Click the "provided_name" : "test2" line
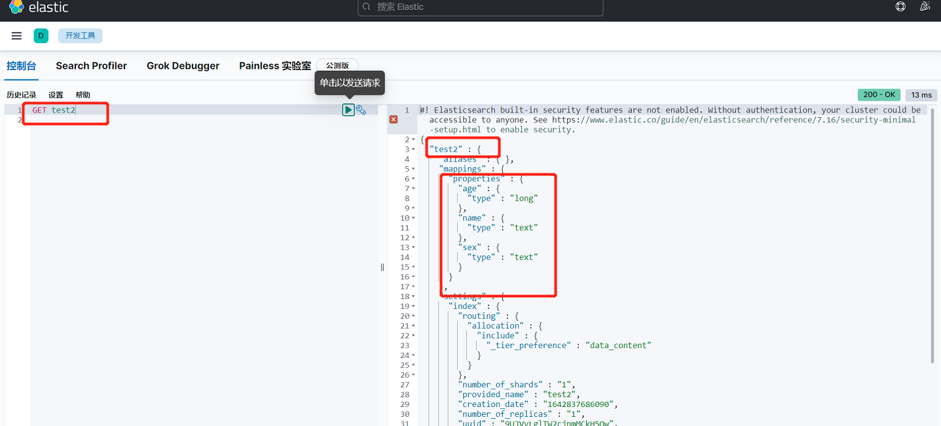941x426 pixels. tap(519, 395)
